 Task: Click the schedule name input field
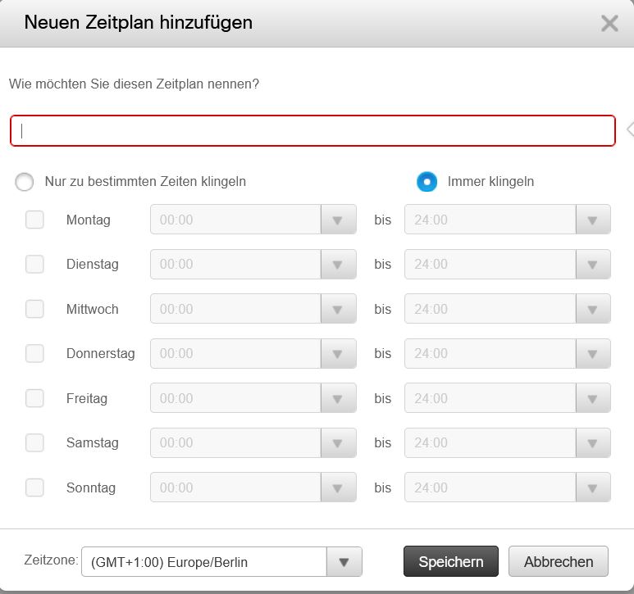pyautogui.click(x=312, y=131)
